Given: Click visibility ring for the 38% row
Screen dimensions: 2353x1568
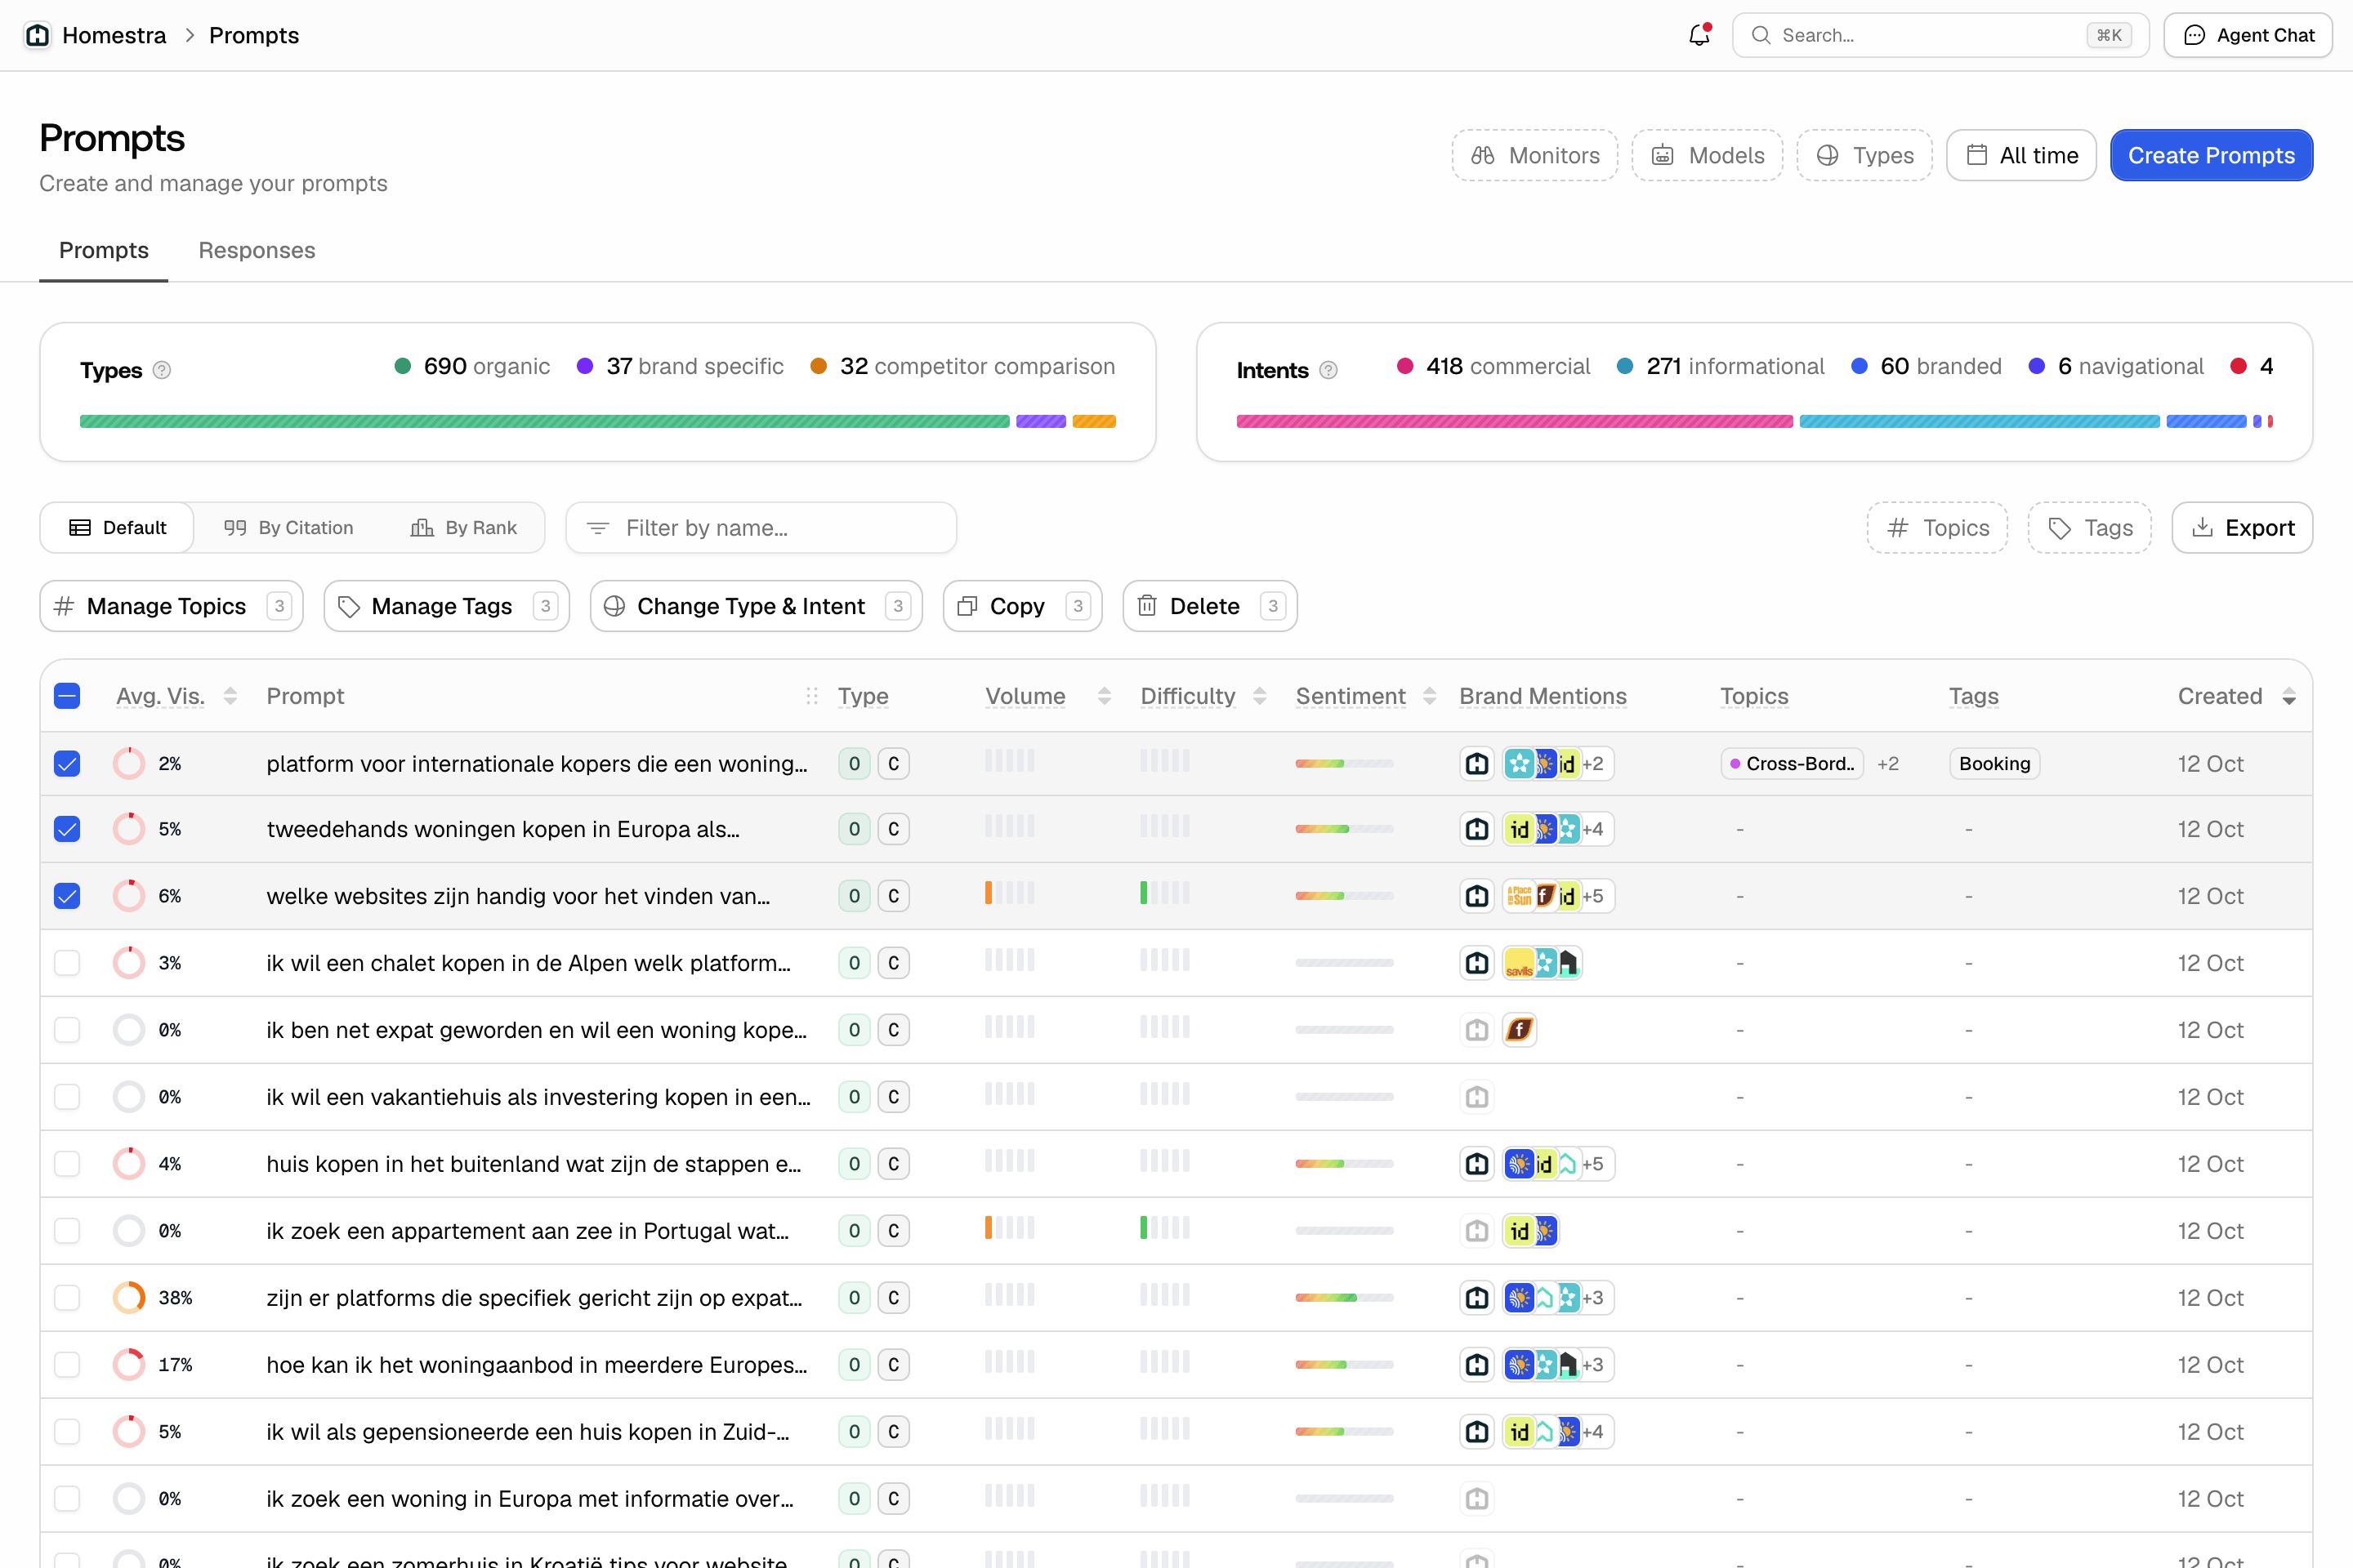Looking at the screenshot, I should coord(129,1298).
